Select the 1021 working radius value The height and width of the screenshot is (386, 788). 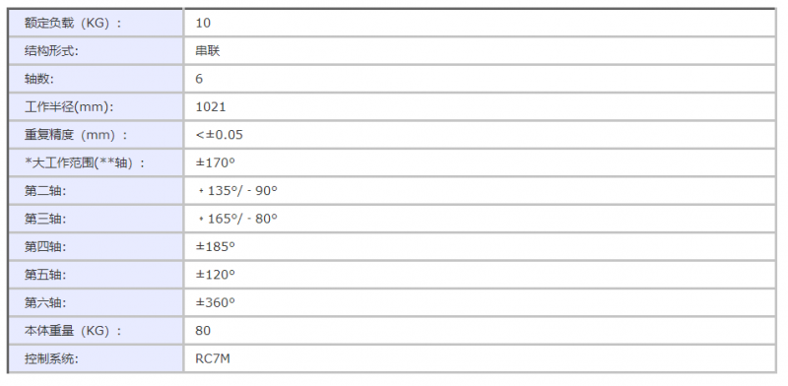tap(211, 107)
